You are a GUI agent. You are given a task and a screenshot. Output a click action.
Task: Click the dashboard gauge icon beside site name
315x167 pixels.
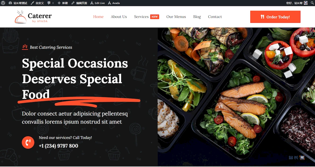pos(10,3)
